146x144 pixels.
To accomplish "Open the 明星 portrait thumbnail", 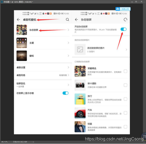I will tap(80, 127).
